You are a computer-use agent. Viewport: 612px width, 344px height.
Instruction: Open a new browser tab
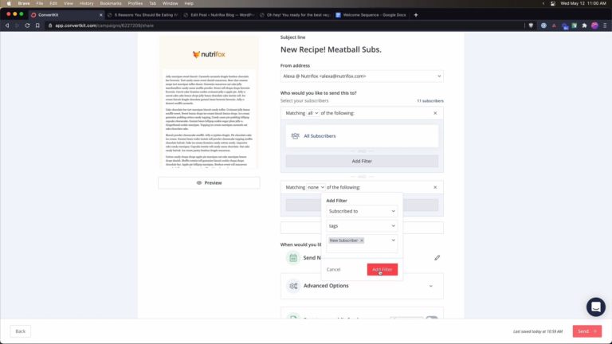coord(416,15)
